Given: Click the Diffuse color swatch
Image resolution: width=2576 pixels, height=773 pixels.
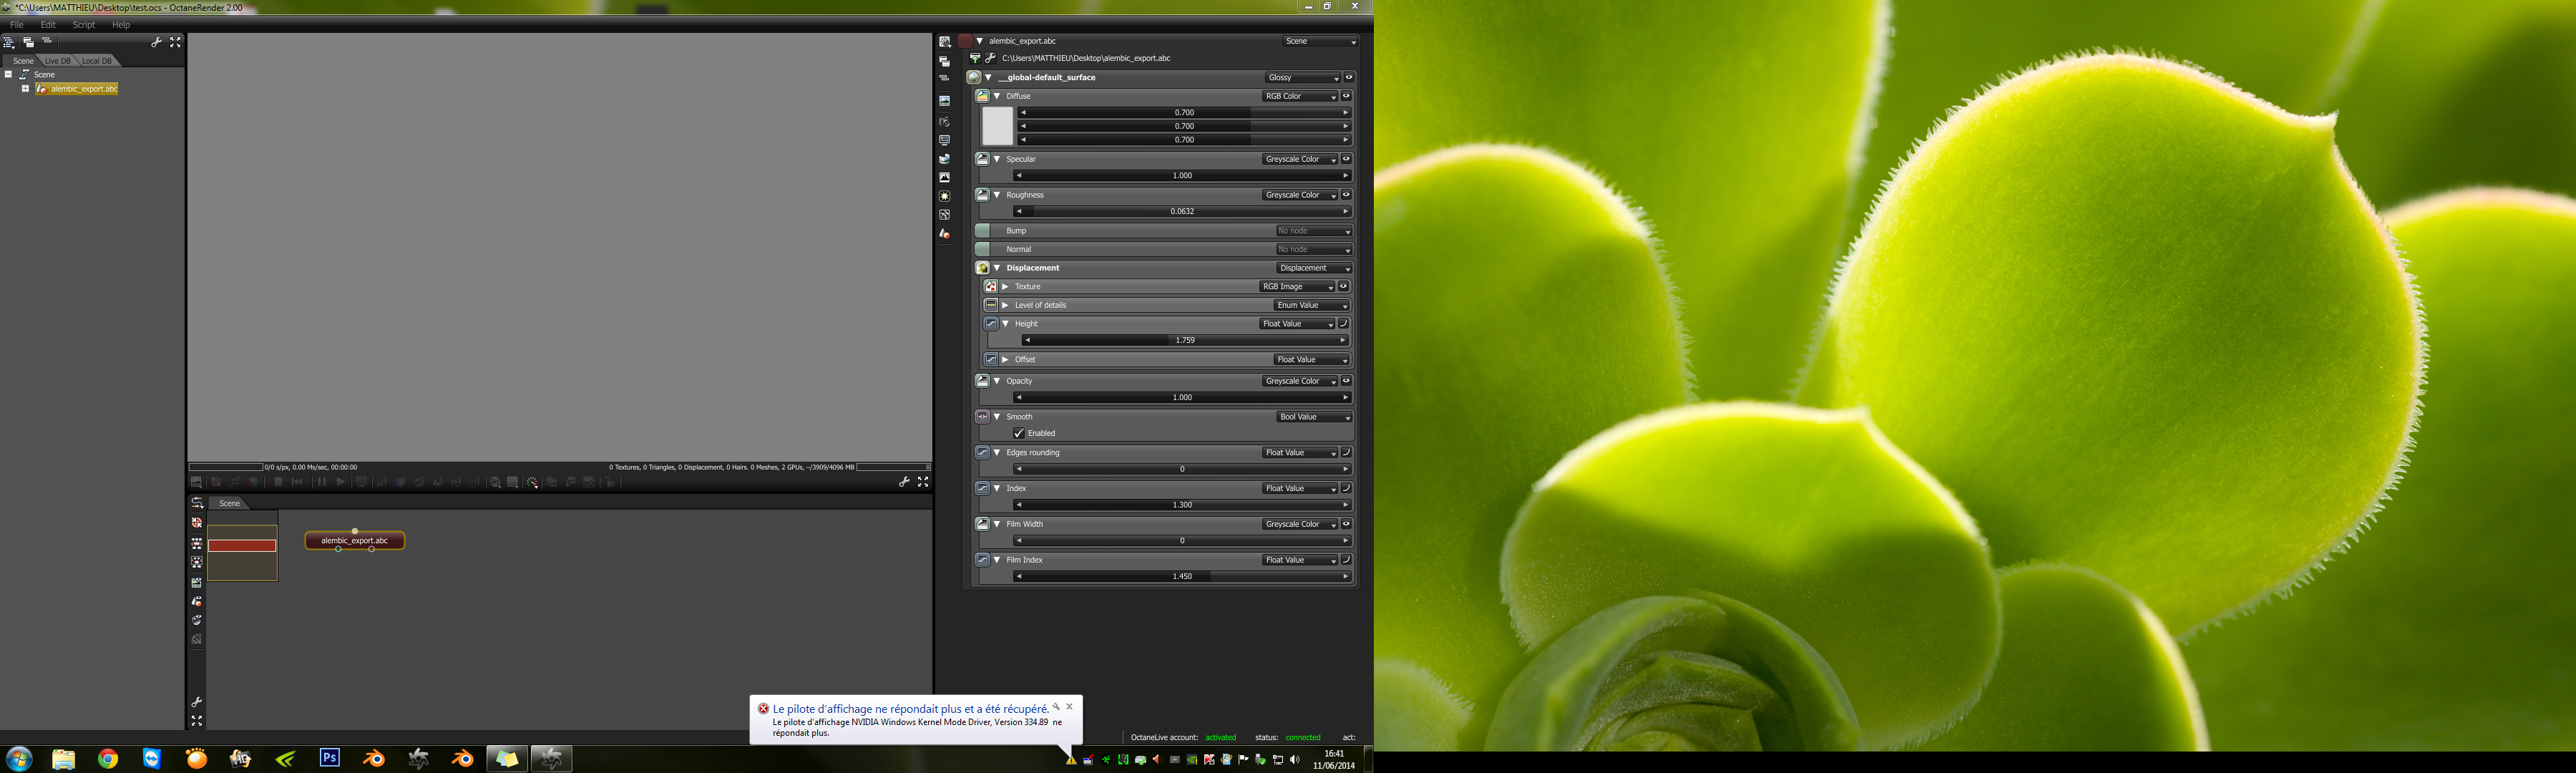Looking at the screenshot, I should tap(997, 126).
